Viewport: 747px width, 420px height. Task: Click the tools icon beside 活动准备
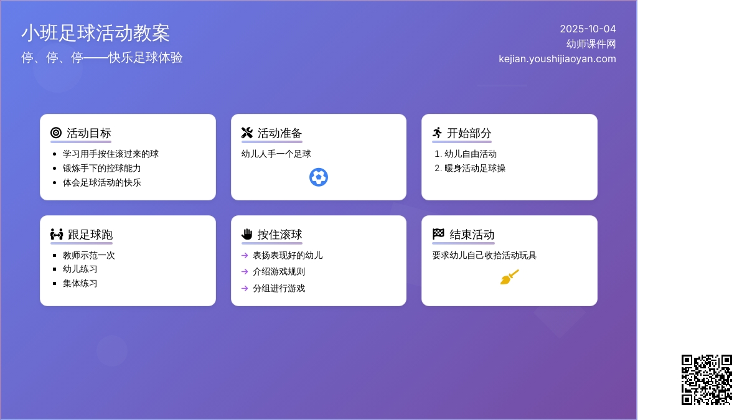pos(247,133)
